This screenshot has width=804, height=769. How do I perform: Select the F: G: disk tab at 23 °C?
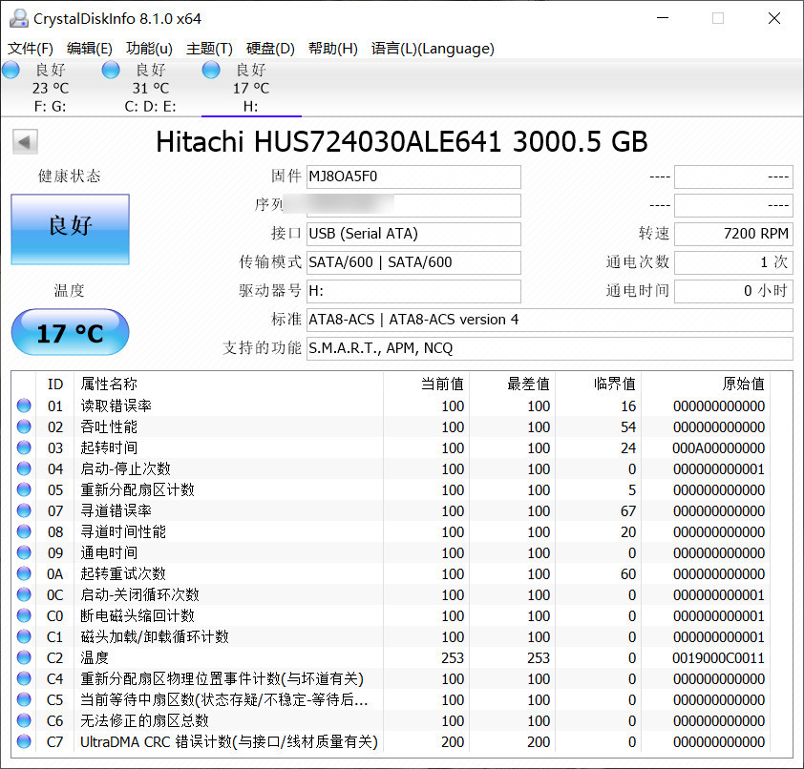(51, 88)
